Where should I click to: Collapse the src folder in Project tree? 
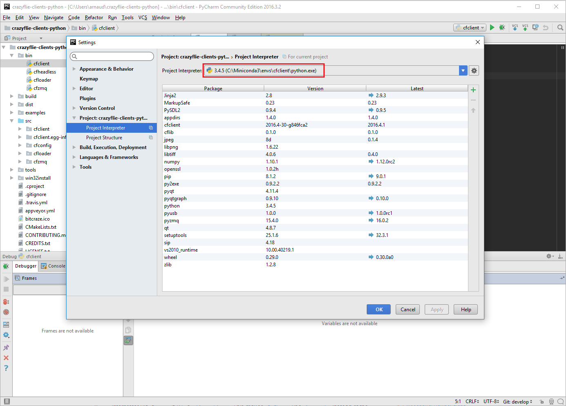pyautogui.click(x=12, y=121)
